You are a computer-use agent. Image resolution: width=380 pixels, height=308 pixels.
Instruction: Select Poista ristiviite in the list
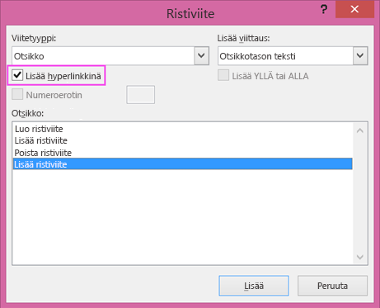pos(183,153)
